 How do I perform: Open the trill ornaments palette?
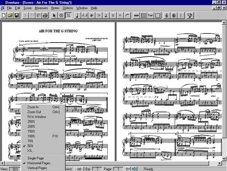pos(92,15)
